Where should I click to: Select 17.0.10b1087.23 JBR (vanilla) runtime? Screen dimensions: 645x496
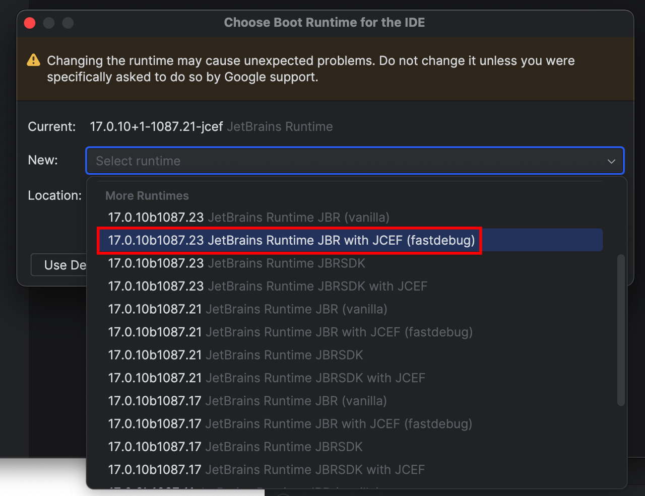[350, 218]
